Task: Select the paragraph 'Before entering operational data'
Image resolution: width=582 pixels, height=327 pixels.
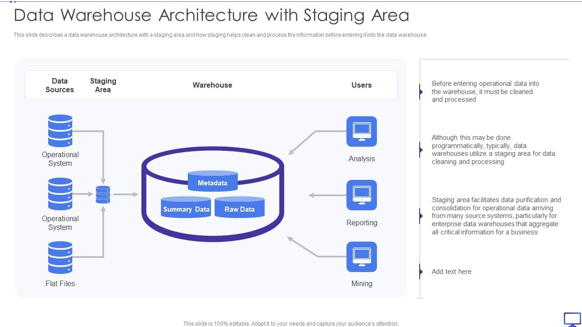Action: (486, 91)
